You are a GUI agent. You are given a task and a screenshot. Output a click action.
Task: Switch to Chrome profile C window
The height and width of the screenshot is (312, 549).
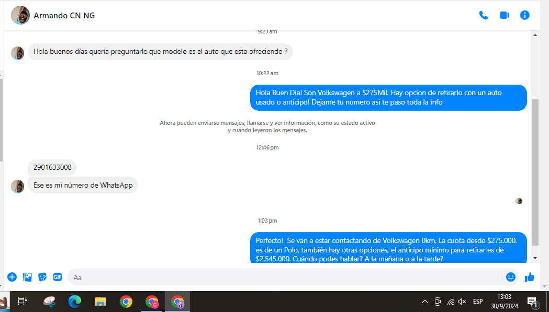click(152, 302)
